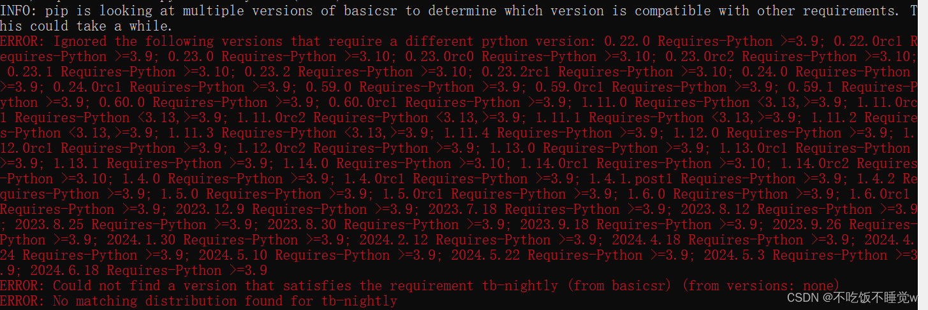Image resolution: width=928 pixels, height=310 pixels.
Task: Click the '2023.7.18 Requires-Python' entry
Action: [524, 209]
